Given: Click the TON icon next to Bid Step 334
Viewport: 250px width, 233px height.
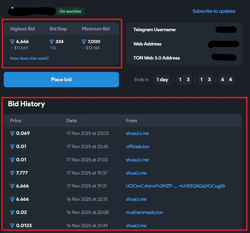Looking at the screenshot, I should pos(52,42).
